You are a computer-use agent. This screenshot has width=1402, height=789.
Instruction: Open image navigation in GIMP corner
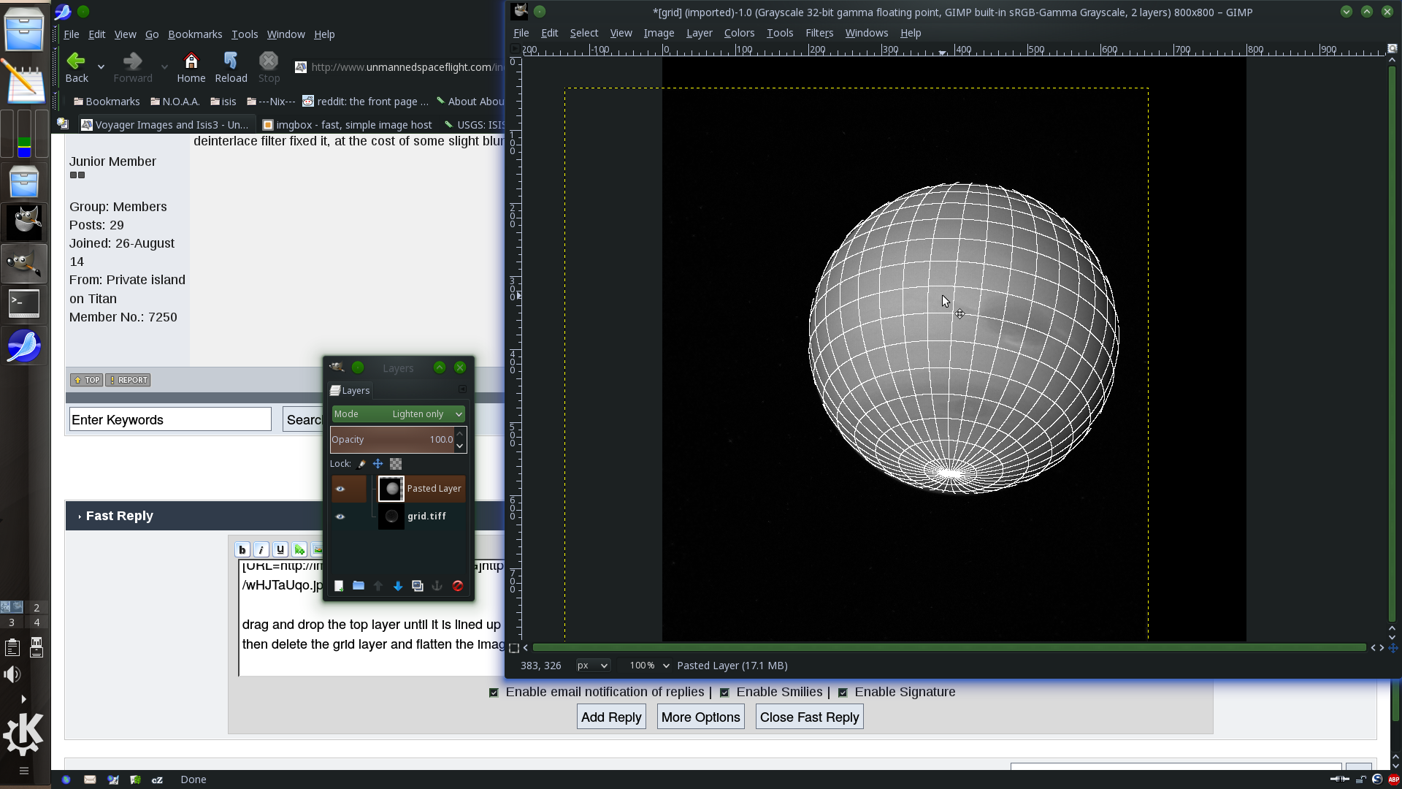point(1393,648)
